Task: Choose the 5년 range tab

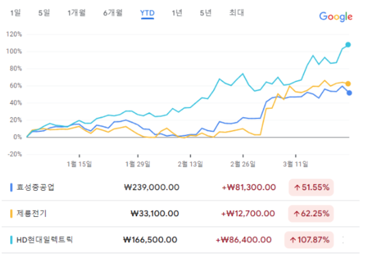Action: 206,12
